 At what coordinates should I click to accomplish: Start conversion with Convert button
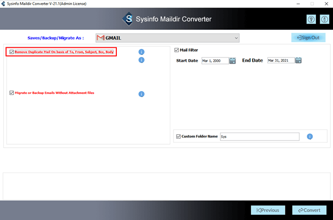point(309,210)
